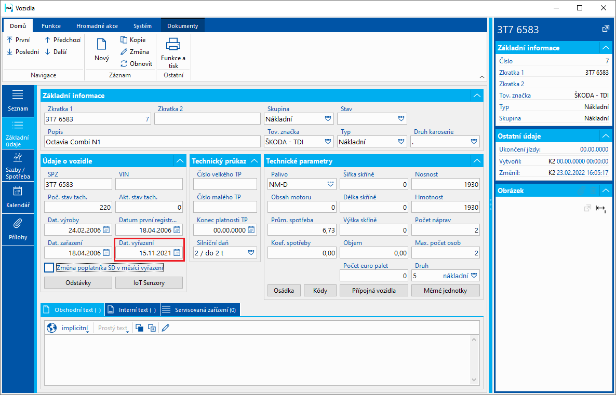Click the VIN input field
Image resolution: width=616 pixels, height=395 pixels.
[149, 184]
